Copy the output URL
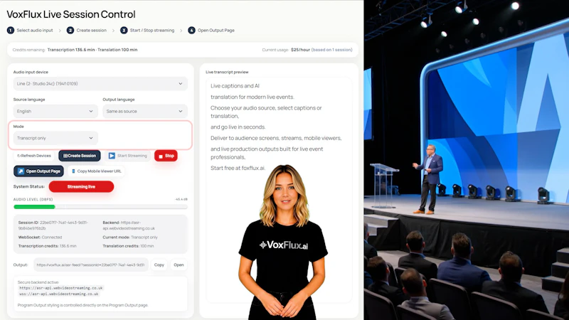This screenshot has height=320, width=569. coord(159,265)
